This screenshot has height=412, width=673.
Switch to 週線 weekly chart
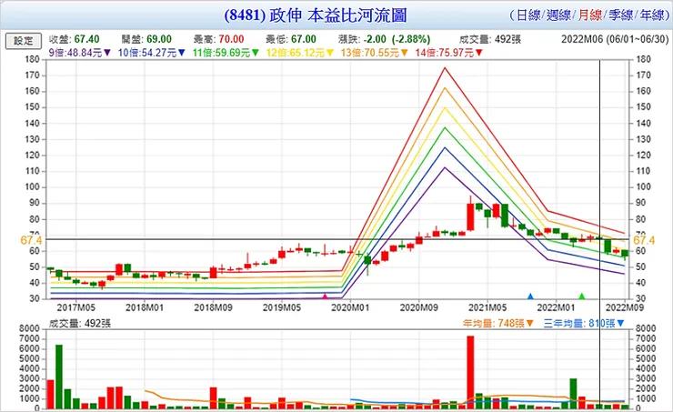pos(558,15)
